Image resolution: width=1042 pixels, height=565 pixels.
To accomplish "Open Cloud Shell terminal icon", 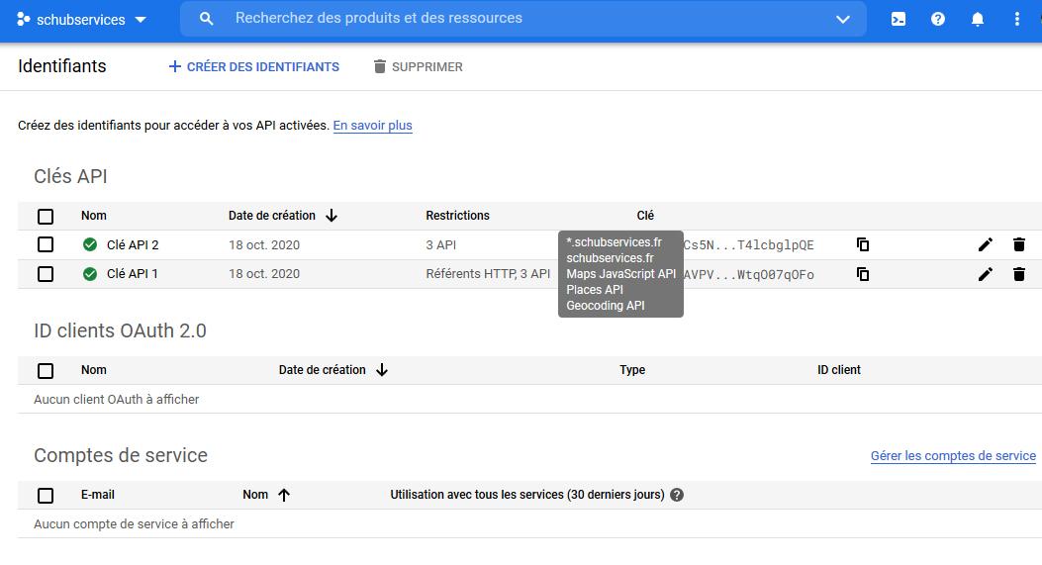I will click(898, 19).
